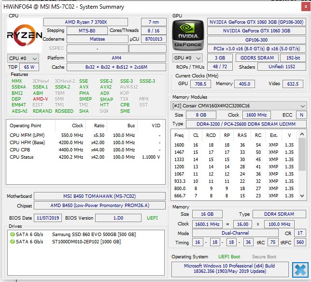Expand the Corsair CMW16GX4M2C3200C16 module dropdown
311x282 pixels.
(239, 106)
